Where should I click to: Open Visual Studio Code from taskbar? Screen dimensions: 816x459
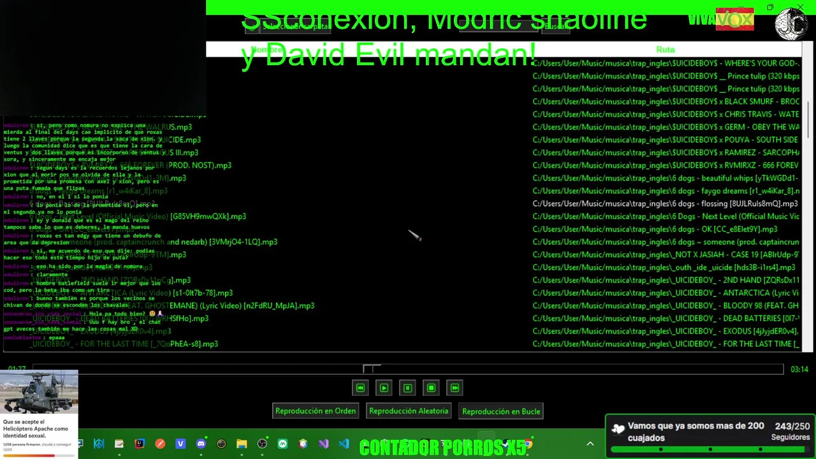344,444
